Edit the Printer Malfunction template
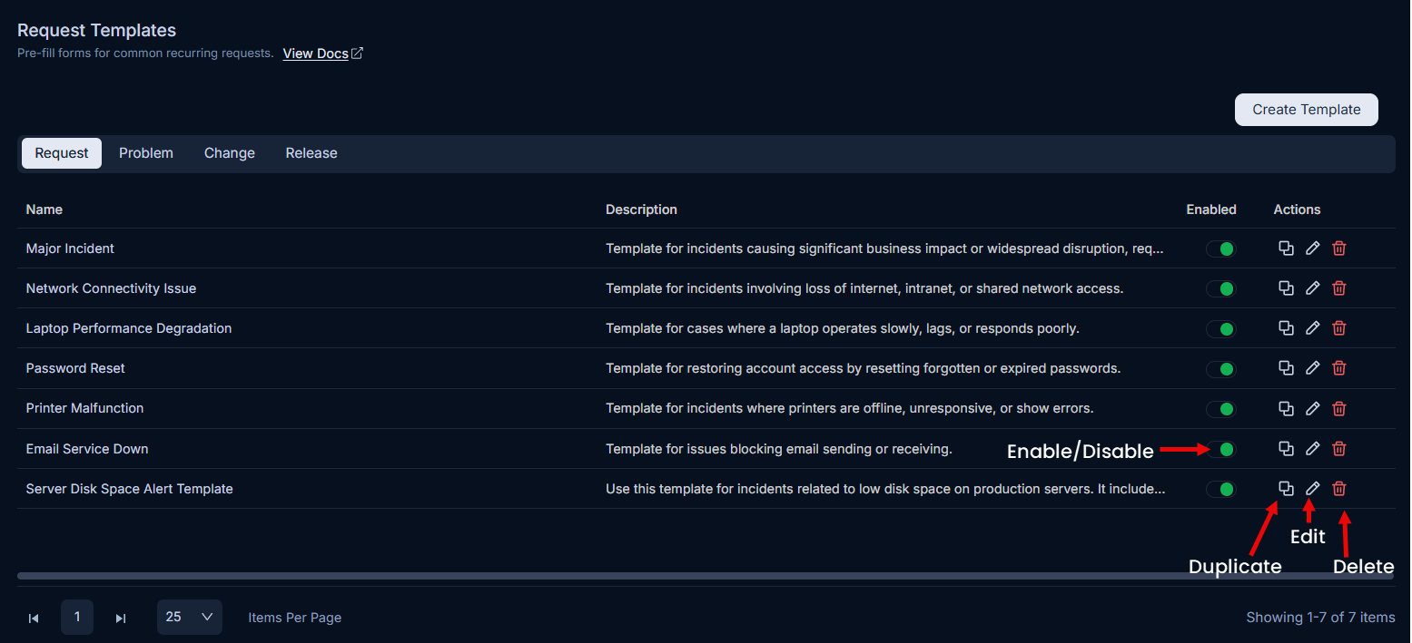Viewport: 1412px width, 643px height. [x=1312, y=408]
